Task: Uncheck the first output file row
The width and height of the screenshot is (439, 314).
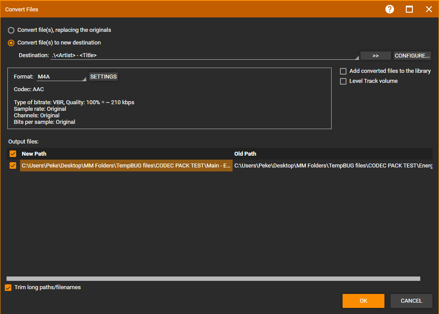Action: point(13,165)
